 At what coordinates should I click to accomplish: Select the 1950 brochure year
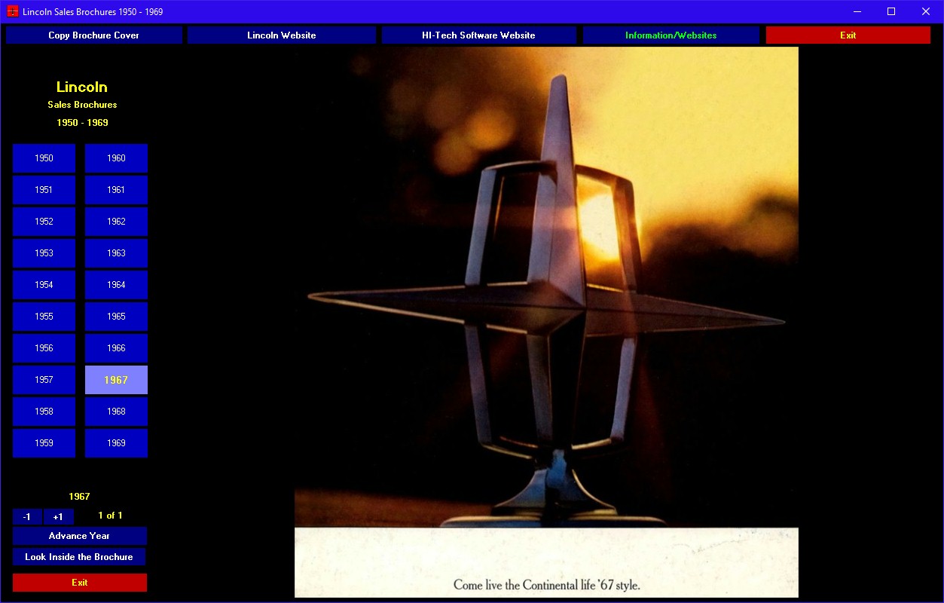pyautogui.click(x=44, y=158)
